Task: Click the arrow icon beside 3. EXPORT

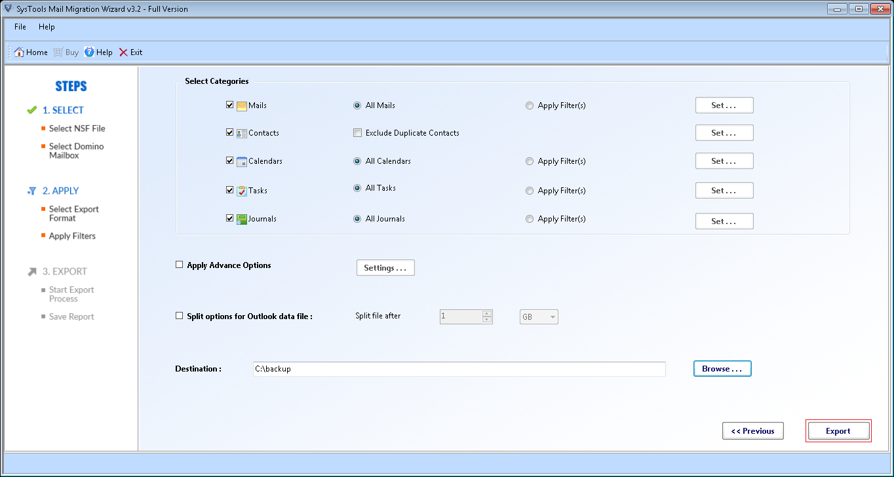Action: pyautogui.click(x=31, y=271)
